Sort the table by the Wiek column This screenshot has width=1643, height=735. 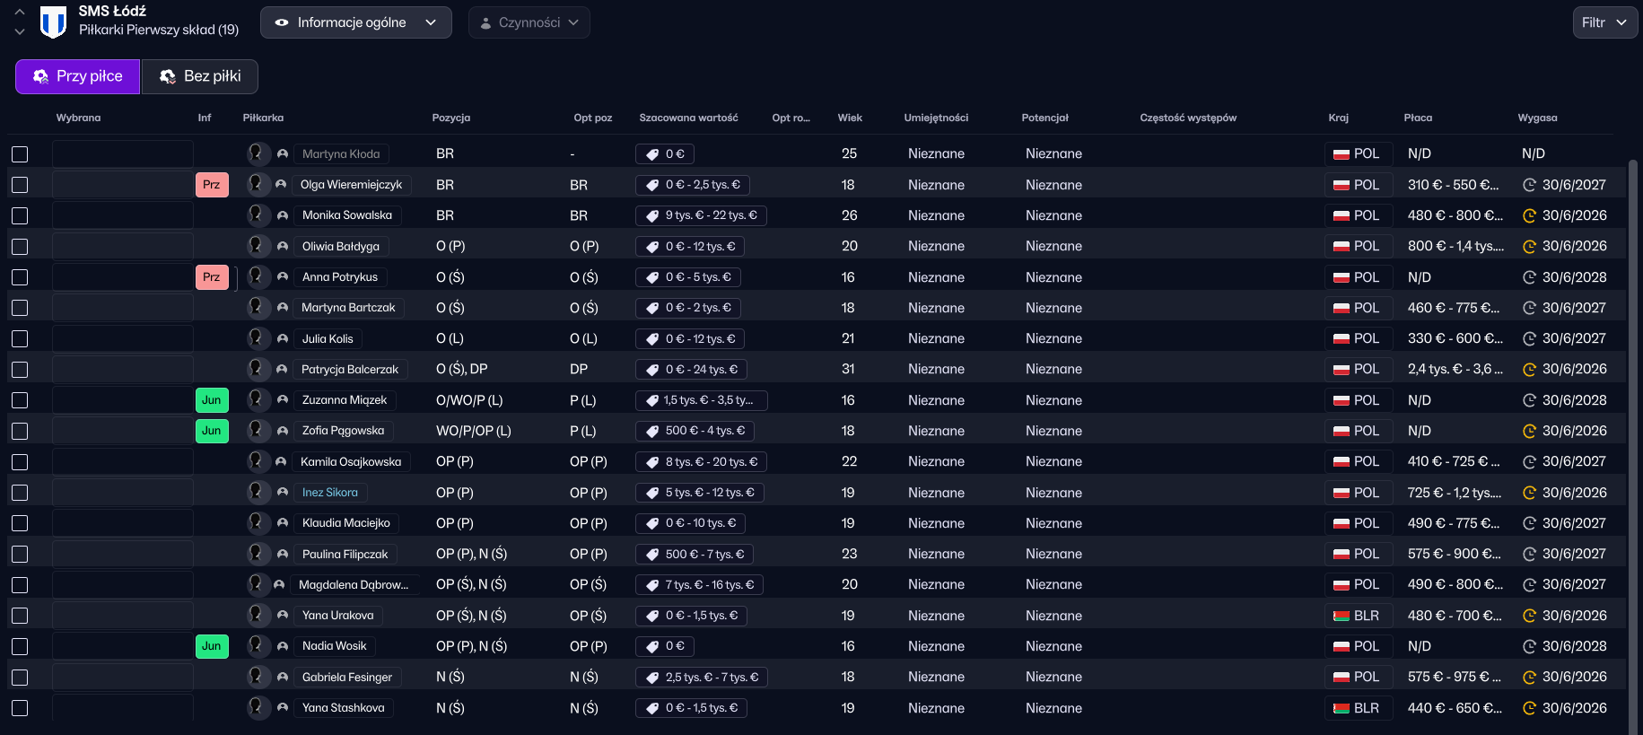pos(849,118)
